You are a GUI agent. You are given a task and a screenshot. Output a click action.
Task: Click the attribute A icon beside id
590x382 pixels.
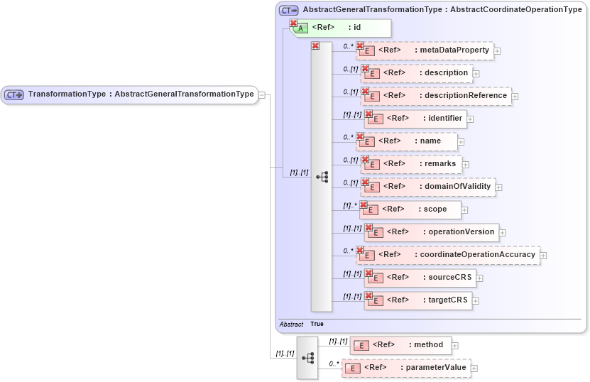coord(300,28)
